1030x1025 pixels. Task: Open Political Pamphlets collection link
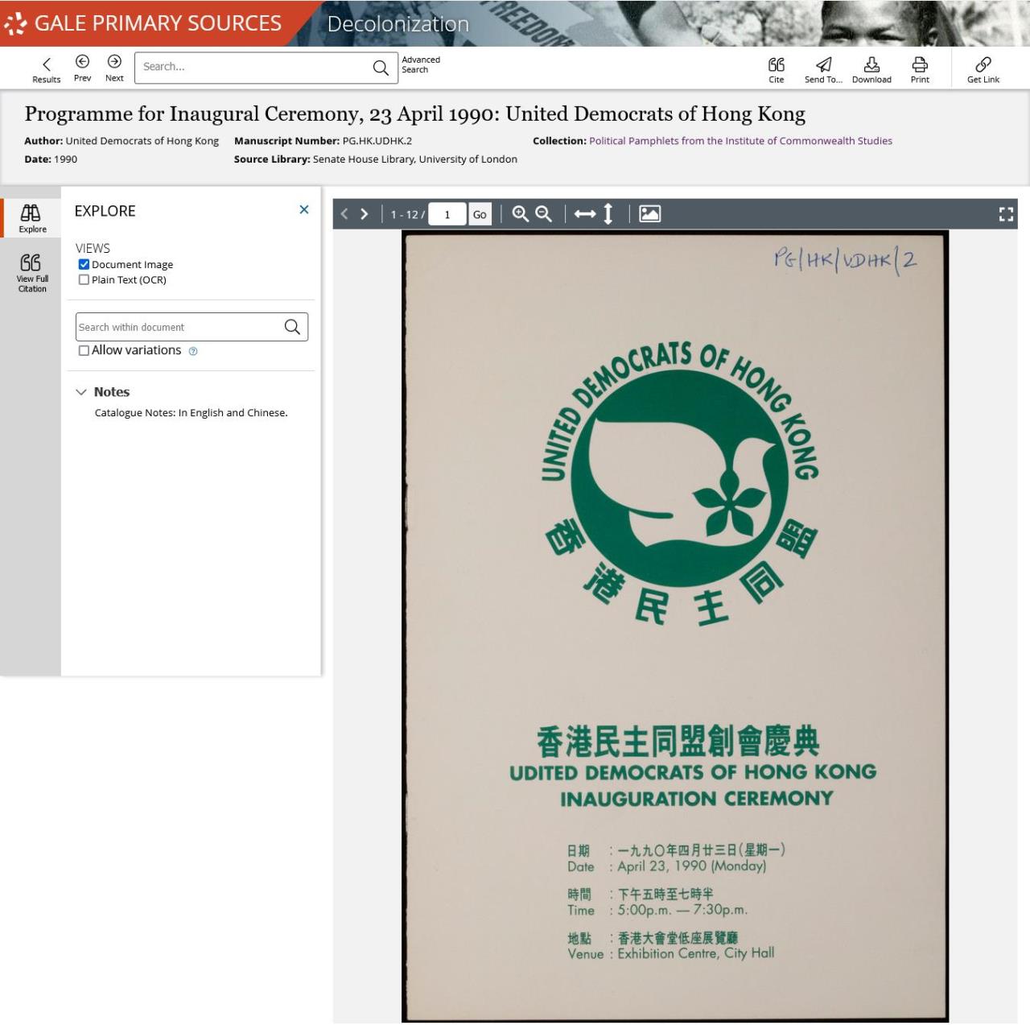pyautogui.click(x=740, y=141)
